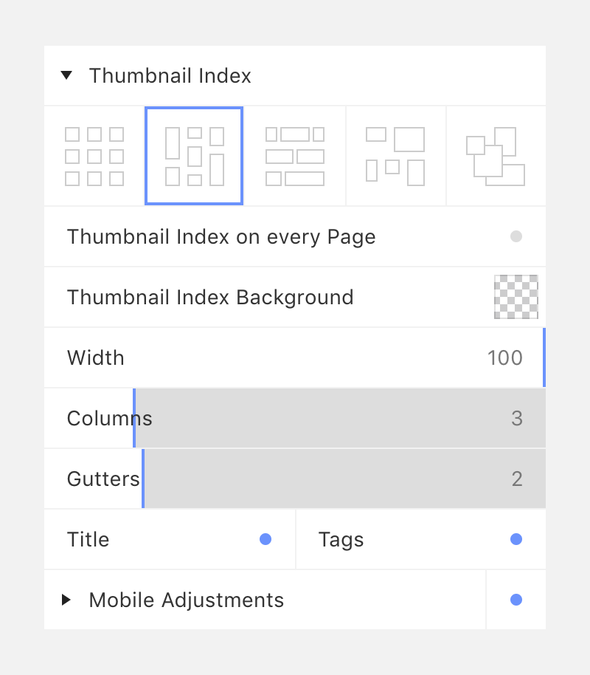
Task: Collapse the Thumbnail Index section triangle
Action: point(66,75)
